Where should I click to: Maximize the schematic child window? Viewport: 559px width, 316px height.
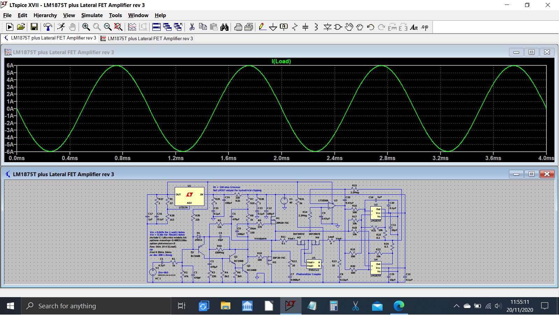(531, 174)
